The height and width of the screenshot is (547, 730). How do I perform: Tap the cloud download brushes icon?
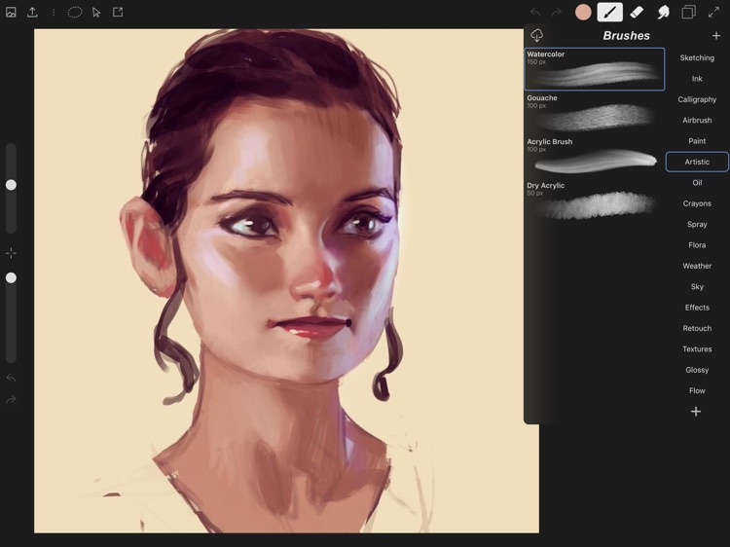pyautogui.click(x=536, y=35)
